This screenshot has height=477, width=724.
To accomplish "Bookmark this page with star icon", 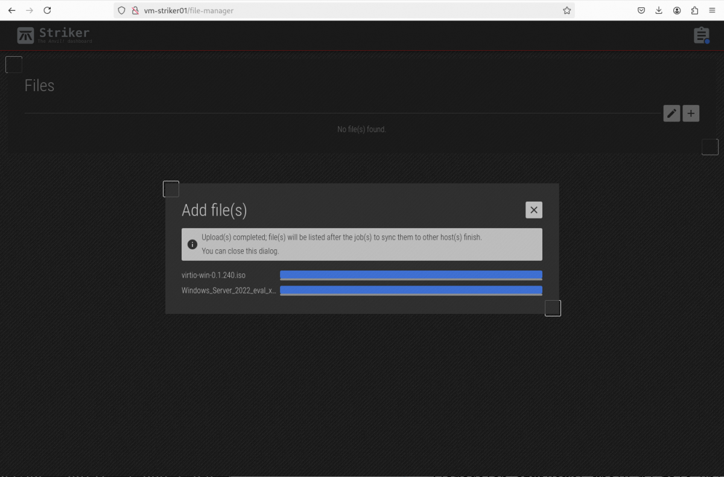I will coord(567,10).
